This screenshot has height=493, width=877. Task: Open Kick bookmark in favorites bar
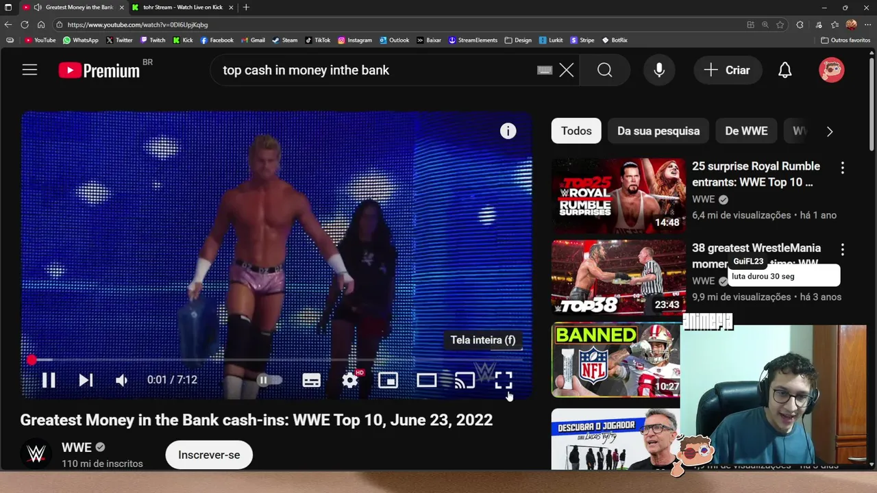pos(183,40)
